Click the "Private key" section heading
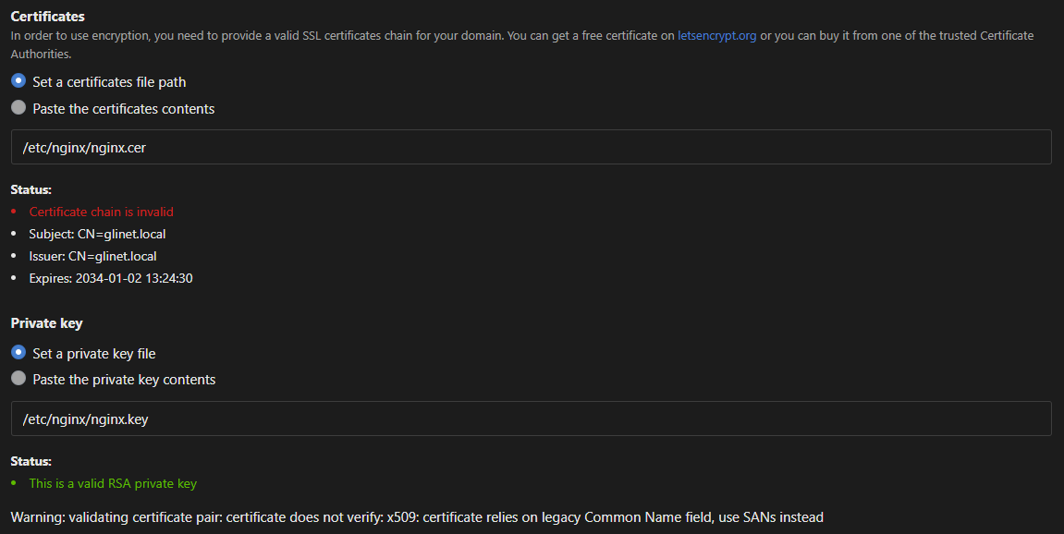The width and height of the screenshot is (1064, 534). coord(46,322)
